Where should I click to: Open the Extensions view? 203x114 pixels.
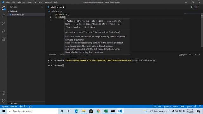(3, 39)
